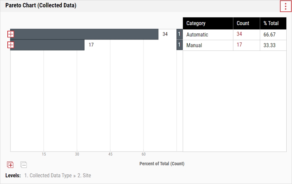
Task: Sort by the % Total column header
Action: point(271,23)
